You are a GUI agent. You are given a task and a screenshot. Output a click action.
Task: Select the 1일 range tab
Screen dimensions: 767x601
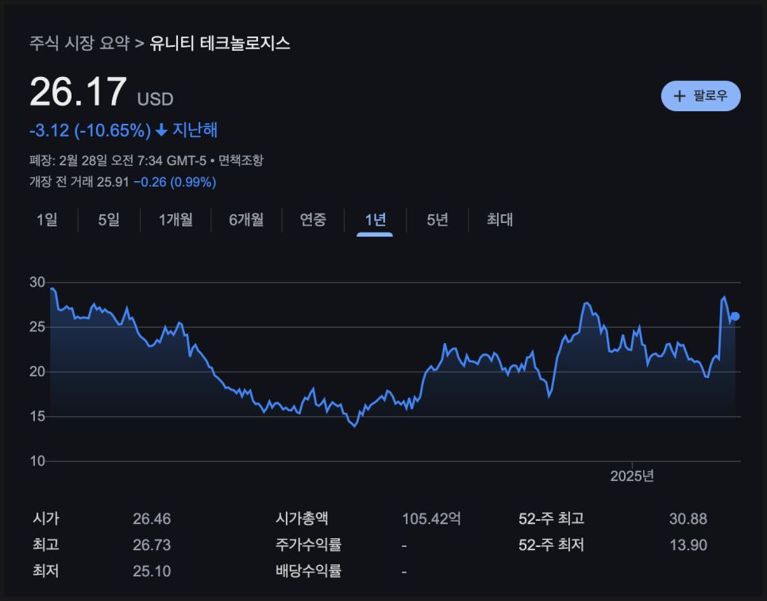point(47,220)
